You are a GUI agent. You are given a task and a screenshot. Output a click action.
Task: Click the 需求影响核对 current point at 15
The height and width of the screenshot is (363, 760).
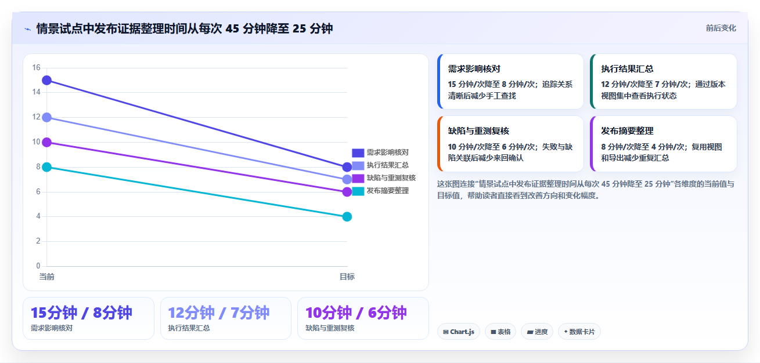pos(47,80)
